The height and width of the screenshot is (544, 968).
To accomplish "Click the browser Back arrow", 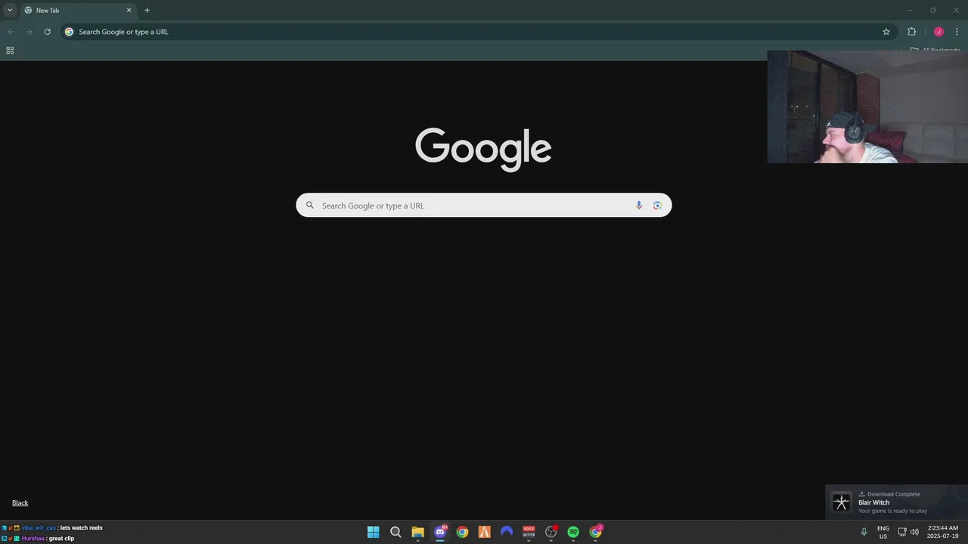I will [11, 32].
